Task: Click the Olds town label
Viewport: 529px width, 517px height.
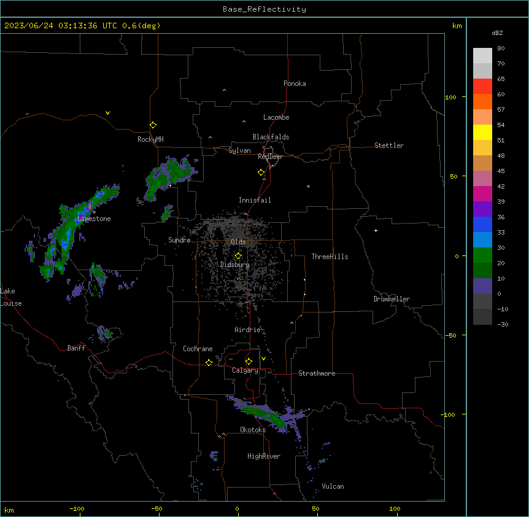Action: point(238,242)
